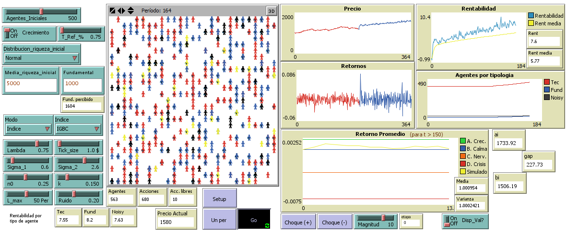Open the Distribucion_riqueza_inicial dropdown
Image resolution: width=567 pixels, height=234 pixels.
[41, 58]
